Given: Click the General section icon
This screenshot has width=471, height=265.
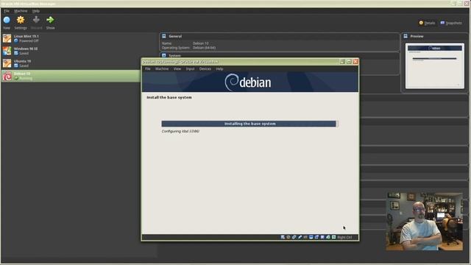Looking at the screenshot, I should [x=164, y=36].
